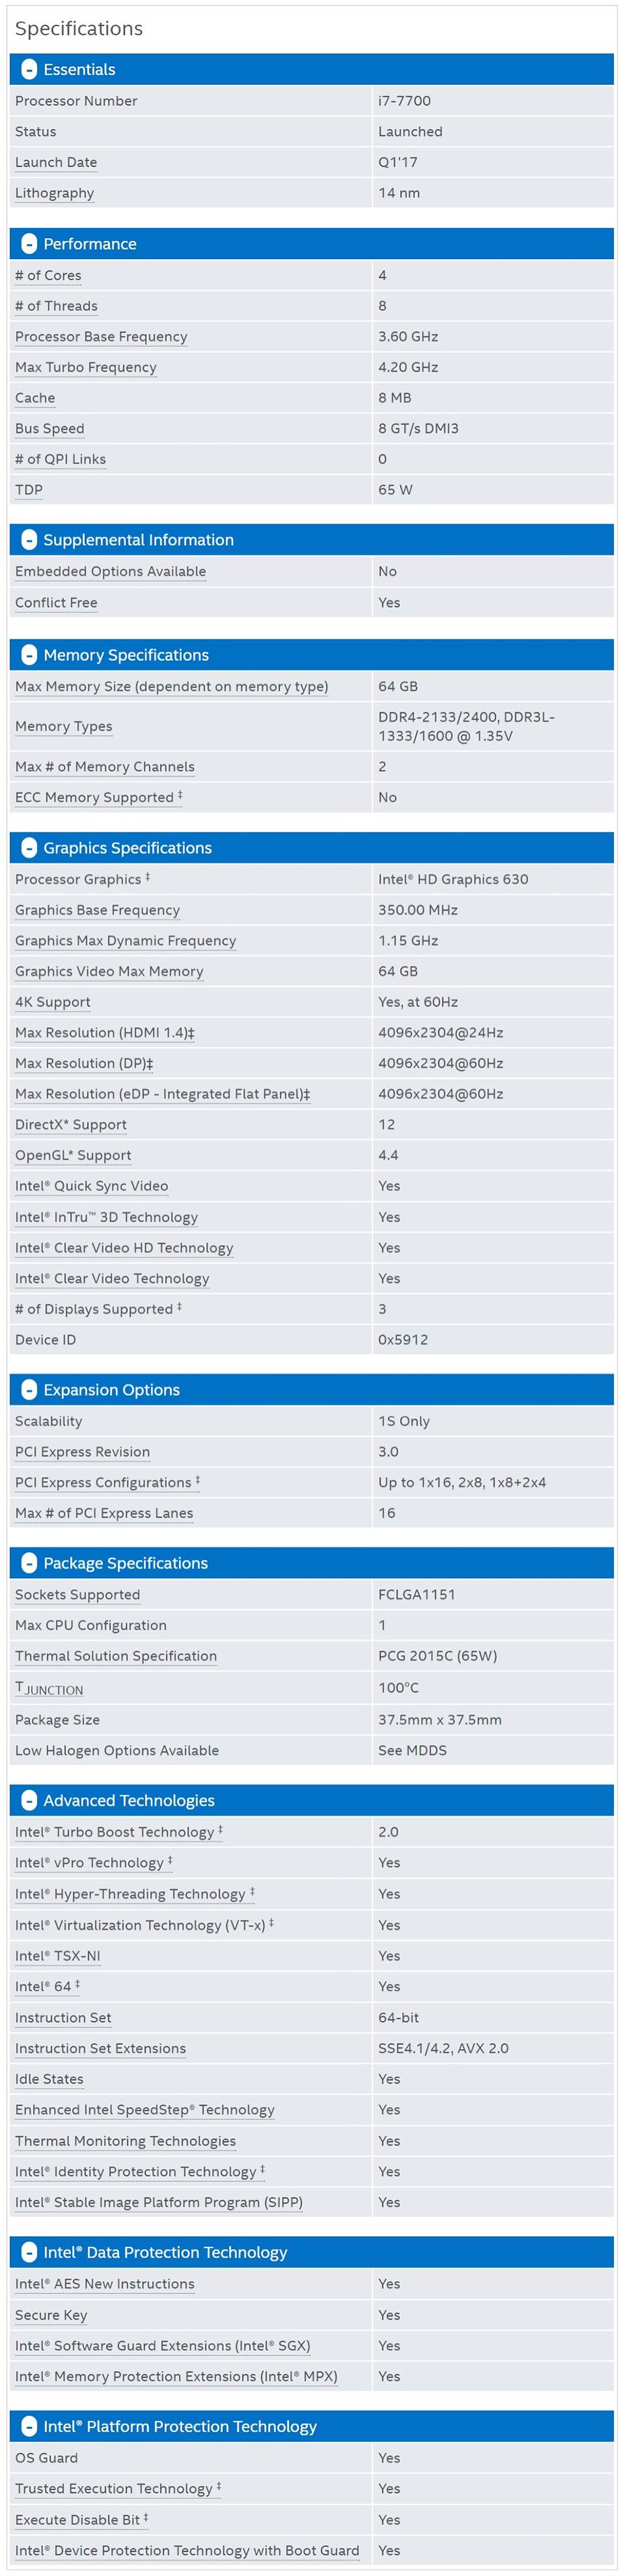Click PCI Express Configurations link
Viewport: 623px width, 2576px height.
click(x=103, y=1482)
